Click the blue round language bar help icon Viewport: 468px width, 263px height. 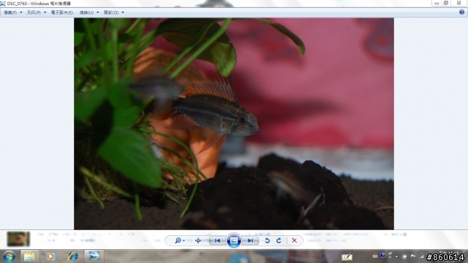383,256
